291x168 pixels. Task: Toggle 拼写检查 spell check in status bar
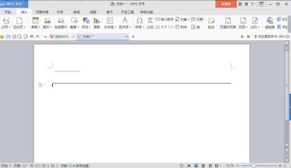tap(81, 166)
